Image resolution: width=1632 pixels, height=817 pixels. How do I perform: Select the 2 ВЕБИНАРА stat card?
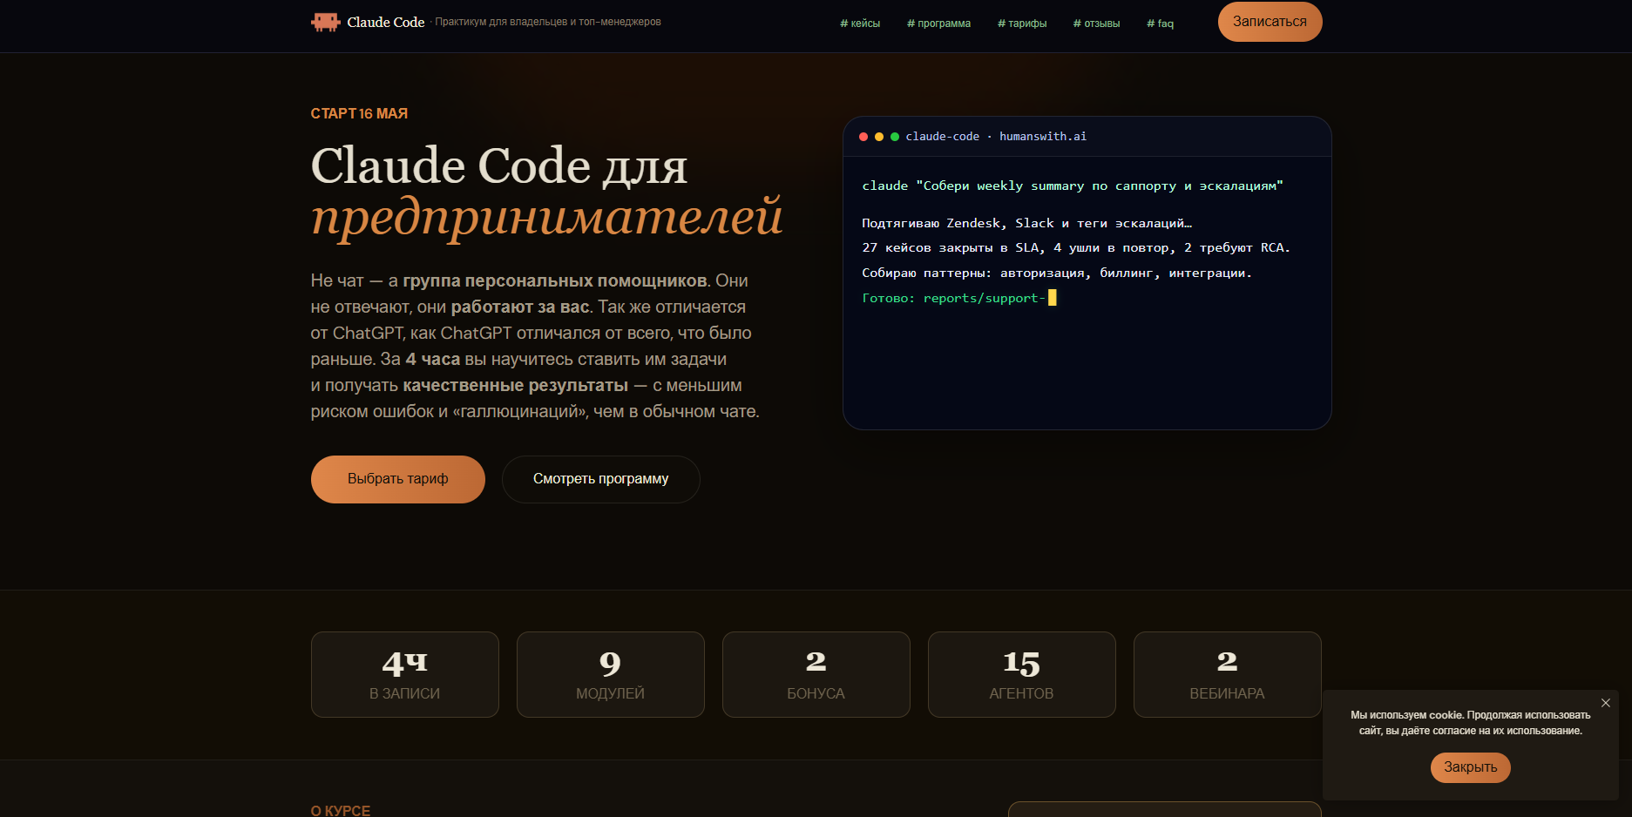(1228, 674)
